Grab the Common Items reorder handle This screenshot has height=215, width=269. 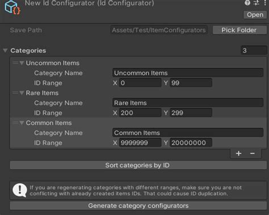(x=15, y=123)
